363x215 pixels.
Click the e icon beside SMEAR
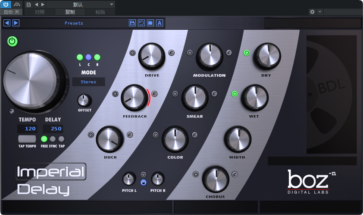tap(214, 94)
